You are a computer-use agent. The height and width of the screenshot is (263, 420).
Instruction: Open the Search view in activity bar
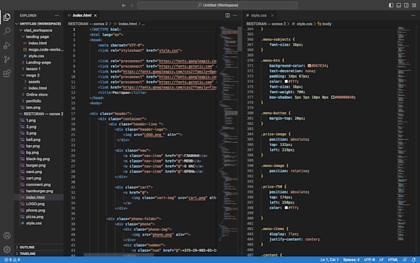(7, 30)
